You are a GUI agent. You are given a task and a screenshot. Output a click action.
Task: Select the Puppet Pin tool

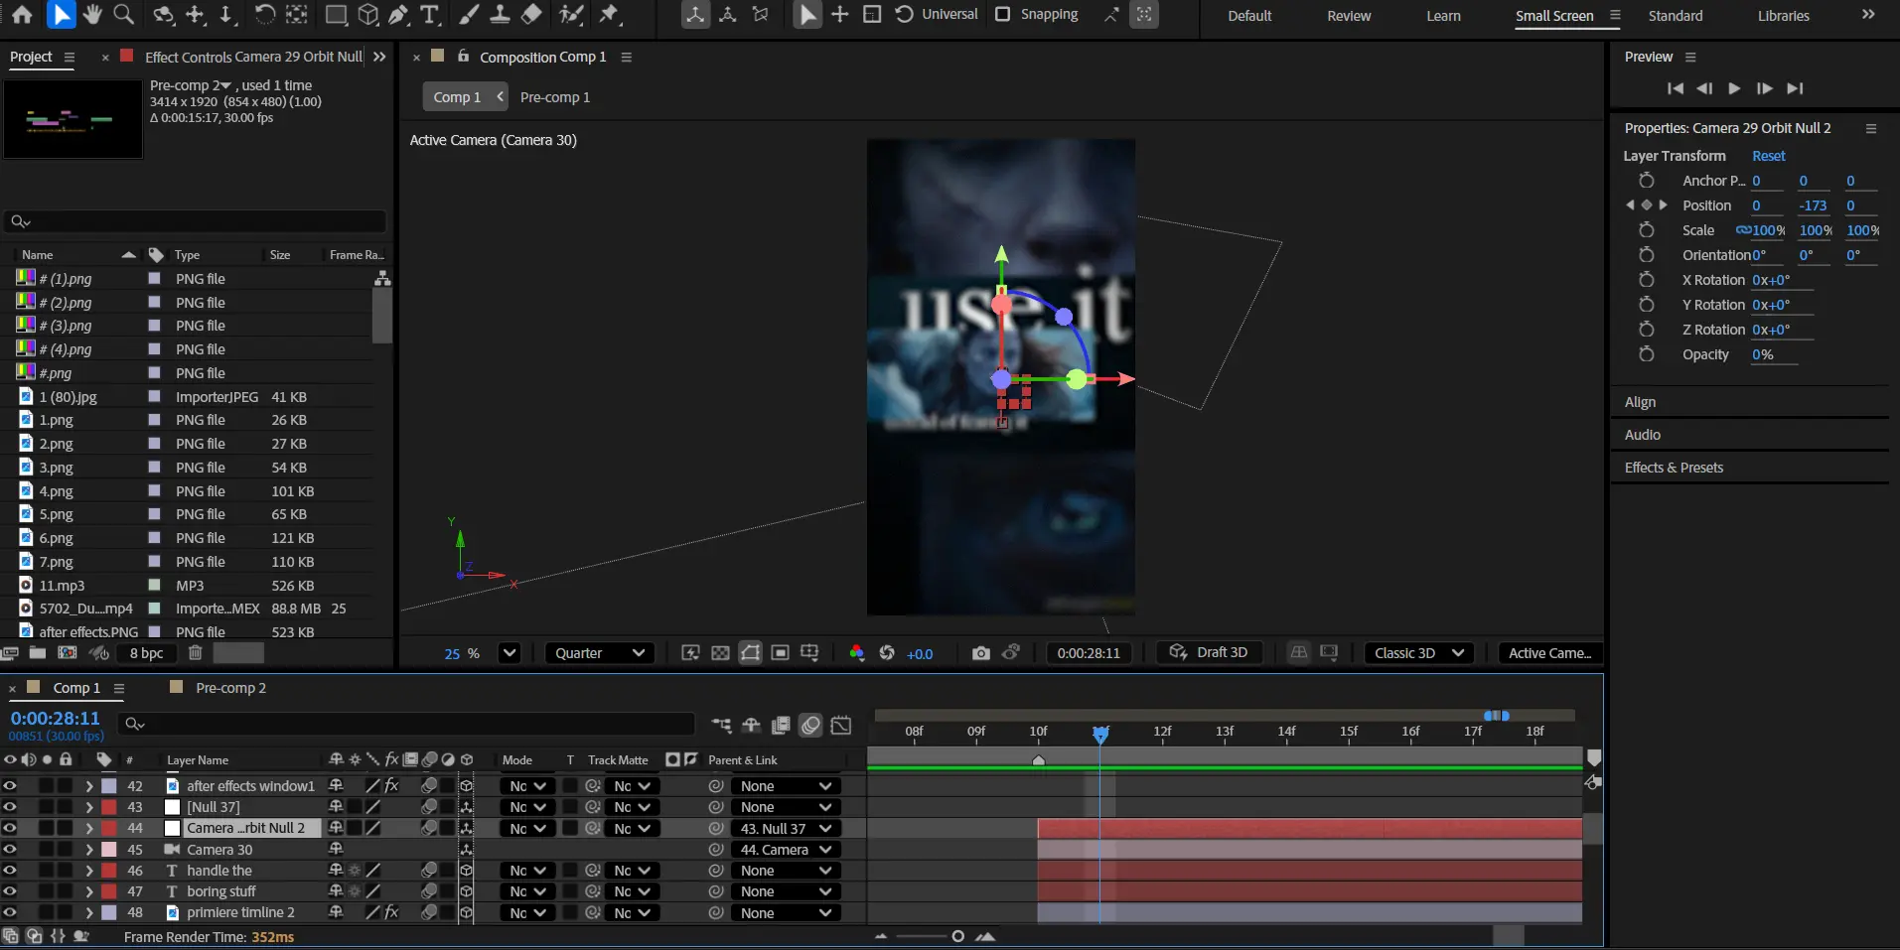click(609, 14)
